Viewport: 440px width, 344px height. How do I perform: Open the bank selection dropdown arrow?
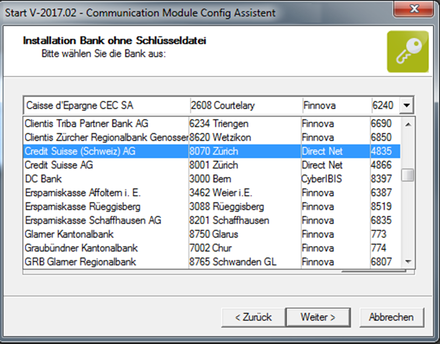pyautogui.click(x=406, y=106)
